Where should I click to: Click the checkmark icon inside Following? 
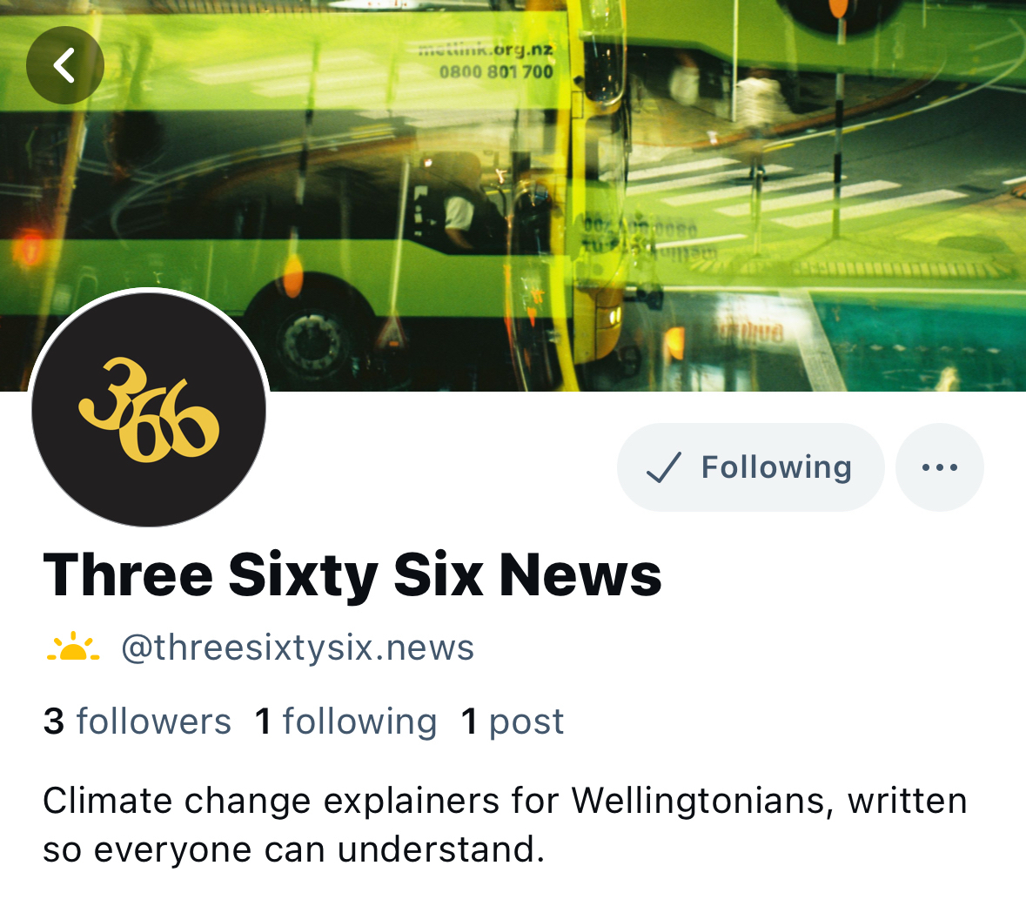(x=663, y=467)
